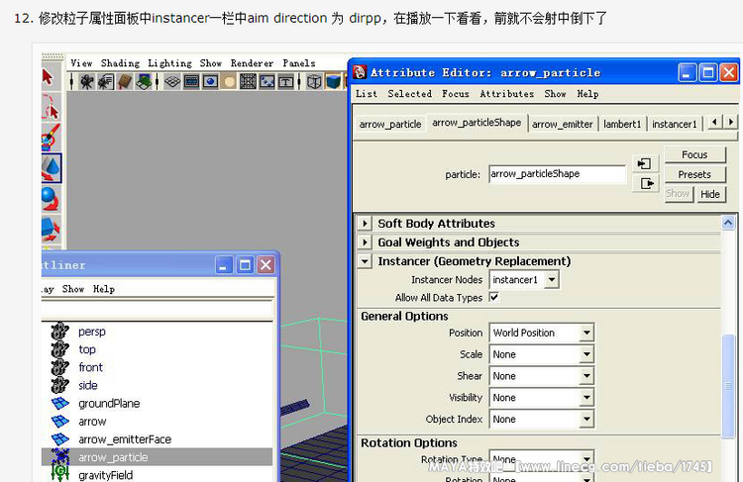Switch to the instancer1 tab
743x482 pixels.
click(675, 124)
